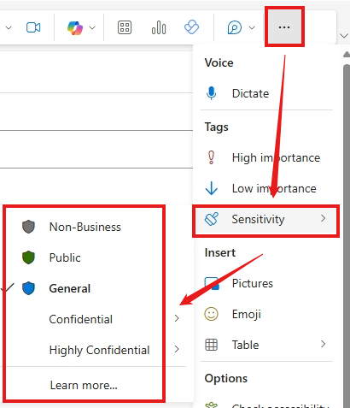Expand the Table submenu arrow
This screenshot has height=408, width=350.
tap(323, 344)
